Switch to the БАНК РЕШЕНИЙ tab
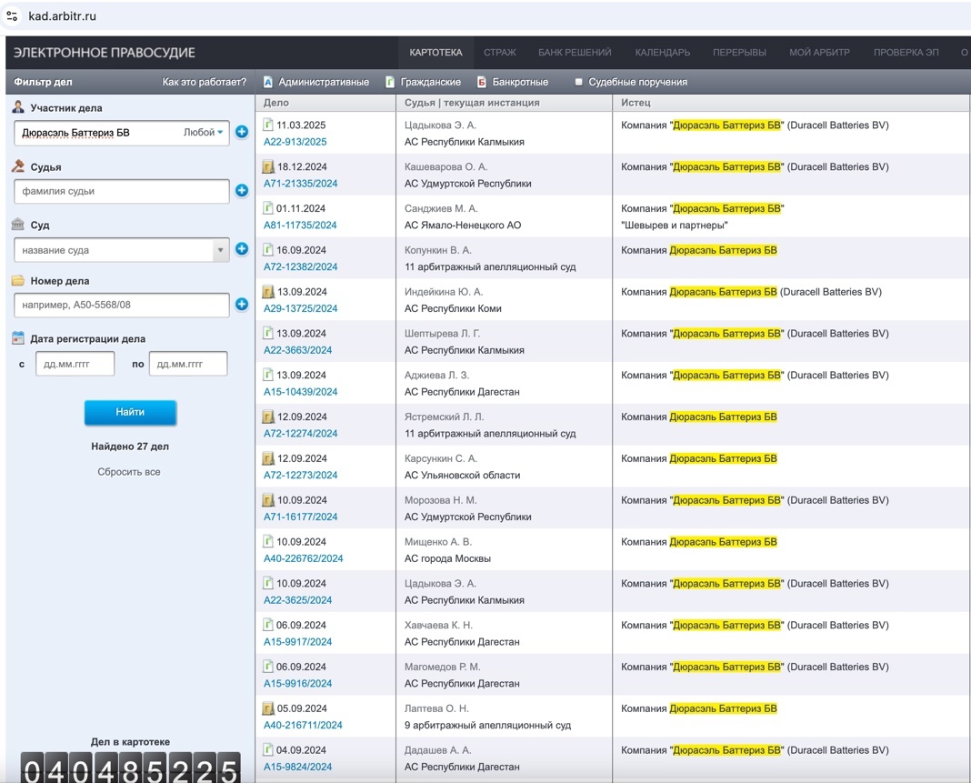The width and height of the screenshot is (971, 783). pos(575,53)
